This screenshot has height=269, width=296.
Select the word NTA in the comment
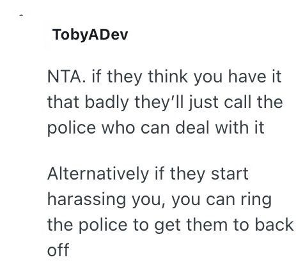tap(65, 77)
